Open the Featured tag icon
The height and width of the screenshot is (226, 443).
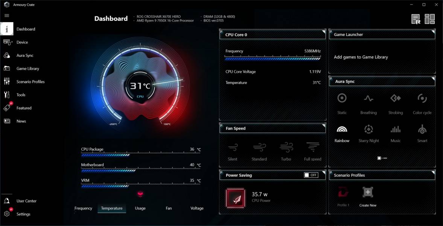coord(8,107)
